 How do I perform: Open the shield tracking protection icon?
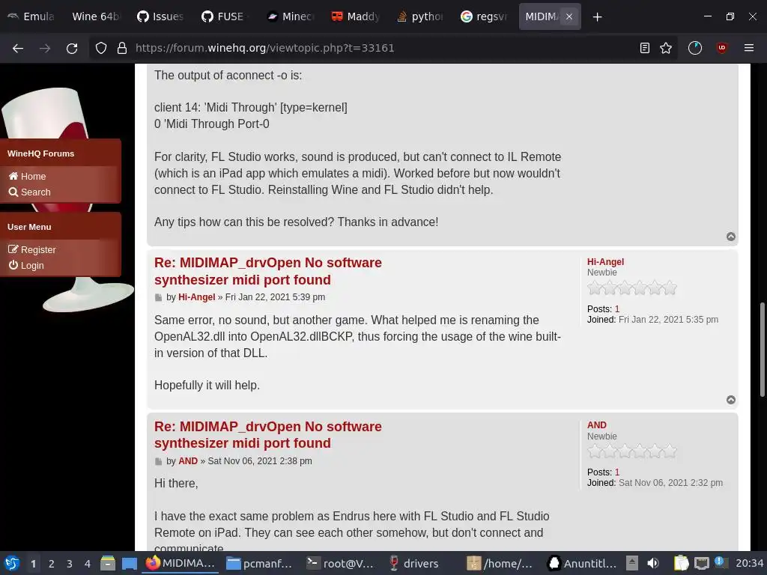[101, 48]
